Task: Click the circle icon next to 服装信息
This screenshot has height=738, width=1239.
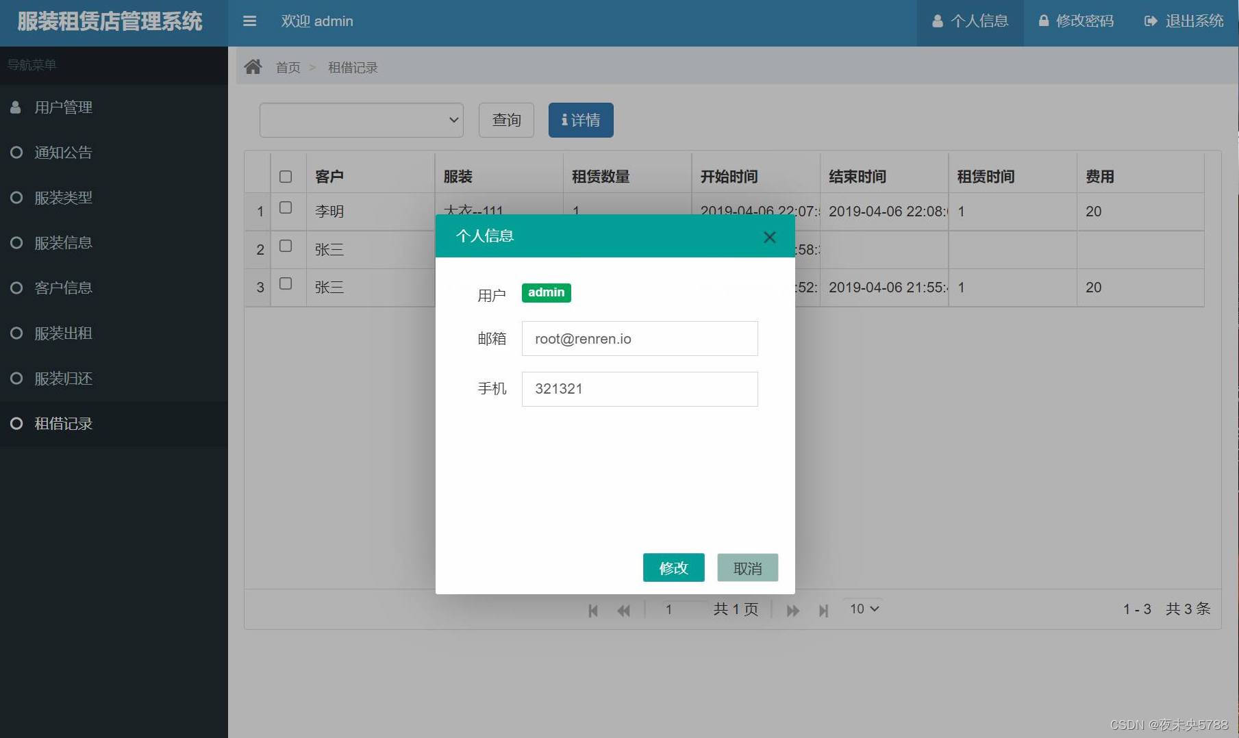Action: [x=16, y=242]
